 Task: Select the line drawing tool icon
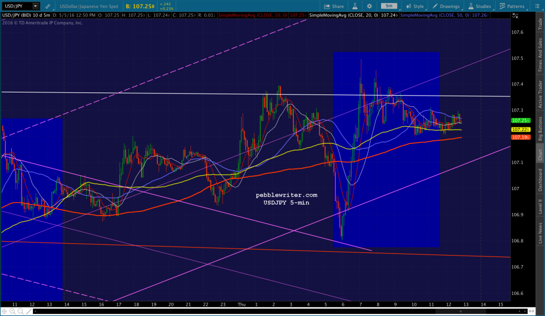[29, 312]
